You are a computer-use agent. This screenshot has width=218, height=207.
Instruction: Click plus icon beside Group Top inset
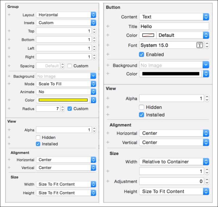point(9,31)
